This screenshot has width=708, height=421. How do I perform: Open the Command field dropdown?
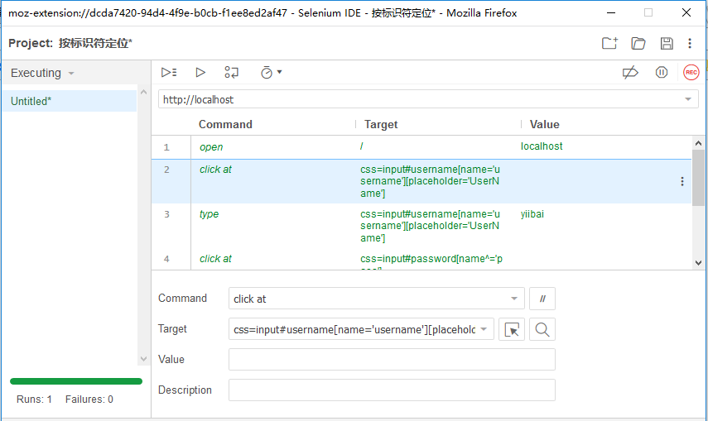pyautogui.click(x=514, y=299)
